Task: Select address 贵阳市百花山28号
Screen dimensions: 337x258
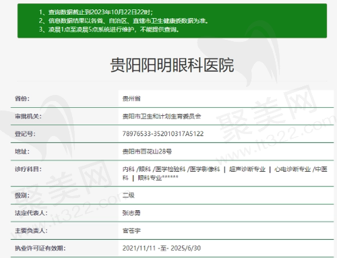Action: coord(147,152)
